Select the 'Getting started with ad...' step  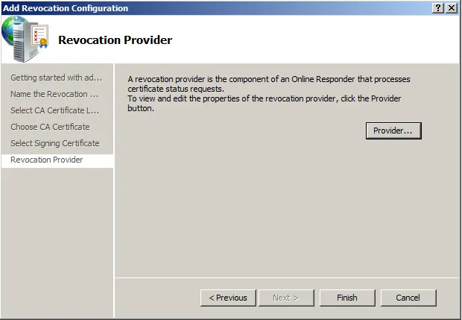pos(57,78)
